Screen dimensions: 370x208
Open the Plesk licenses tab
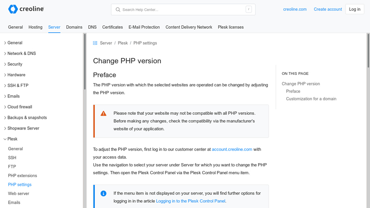pyautogui.click(x=231, y=27)
